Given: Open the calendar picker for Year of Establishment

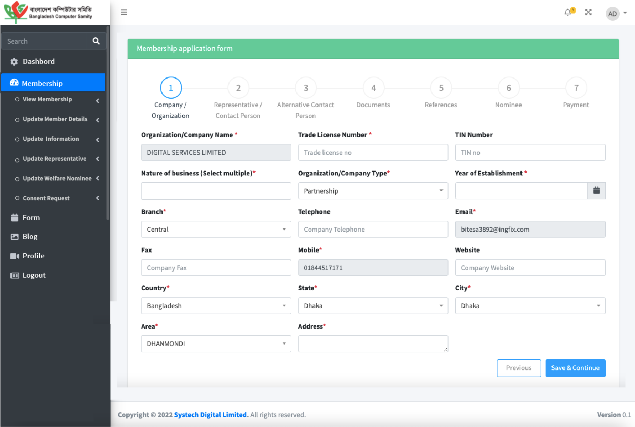Looking at the screenshot, I should (596, 191).
